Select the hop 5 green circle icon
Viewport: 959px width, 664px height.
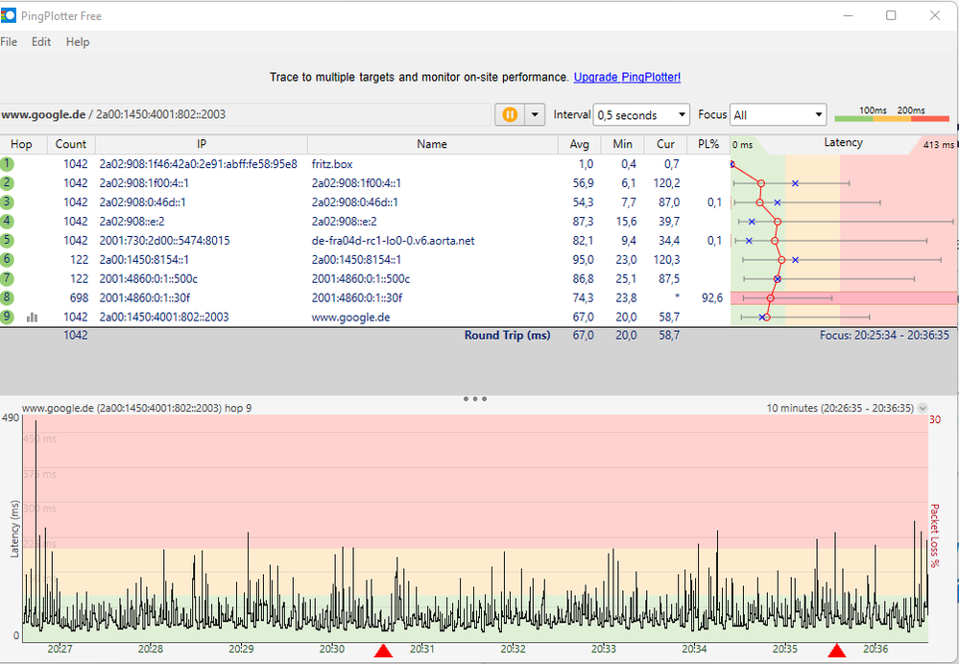[x=8, y=240]
